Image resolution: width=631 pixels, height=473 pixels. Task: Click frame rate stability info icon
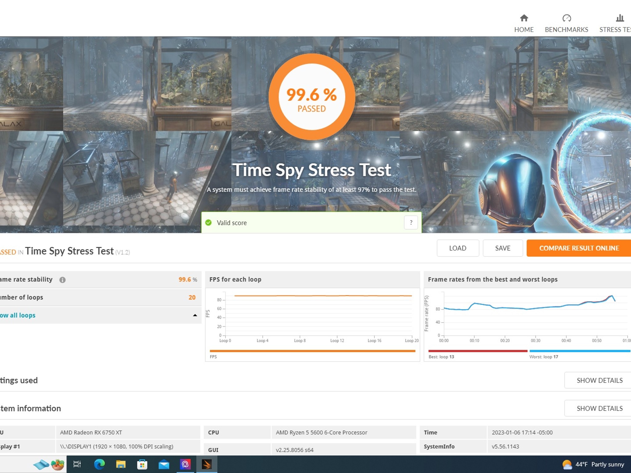[62, 280]
